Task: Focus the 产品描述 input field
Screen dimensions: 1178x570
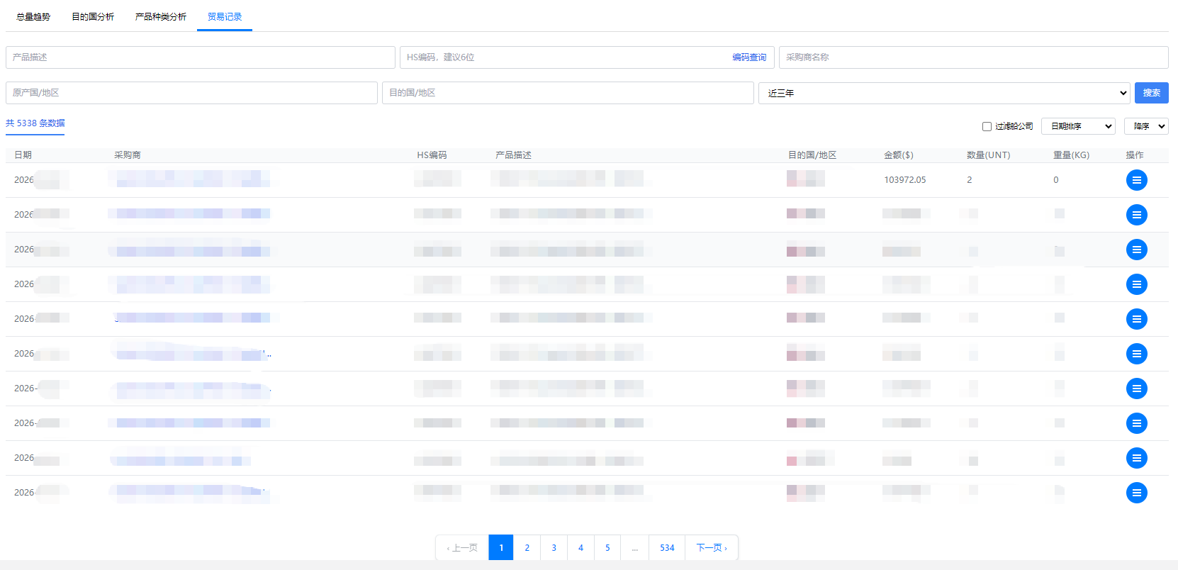Action: [201, 57]
